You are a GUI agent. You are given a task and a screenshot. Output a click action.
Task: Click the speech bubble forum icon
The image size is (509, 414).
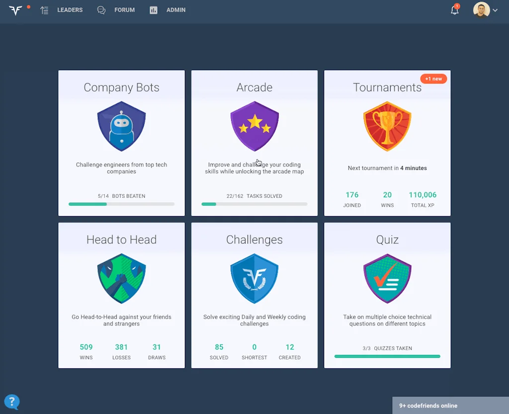pyautogui.click(x=101, y=10)
